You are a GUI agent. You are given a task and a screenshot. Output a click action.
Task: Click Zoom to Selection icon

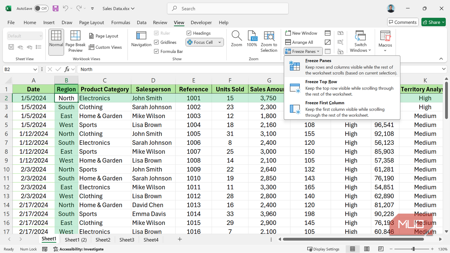[269, 42]
